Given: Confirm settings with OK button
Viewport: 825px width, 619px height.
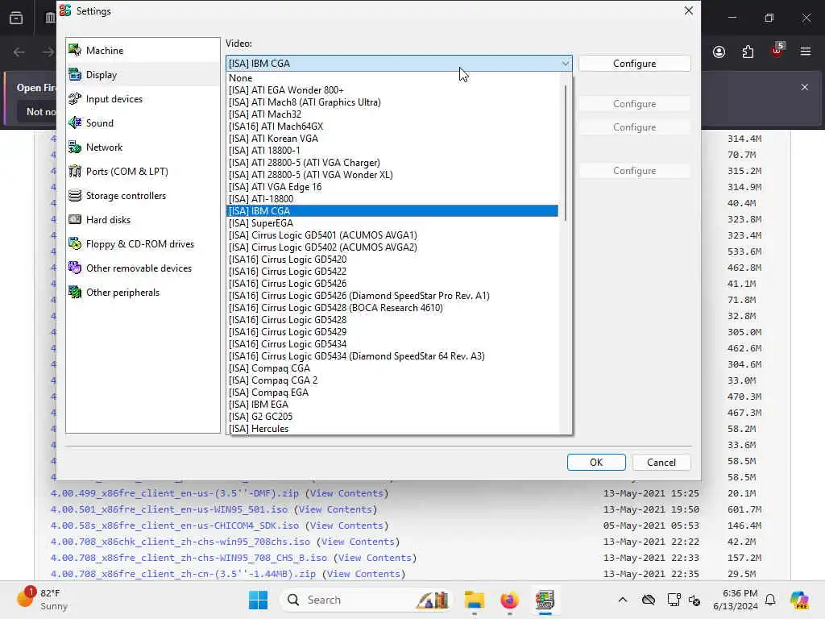Looking at the screenshot, I should pyautogui.click(x=596, y=462).
